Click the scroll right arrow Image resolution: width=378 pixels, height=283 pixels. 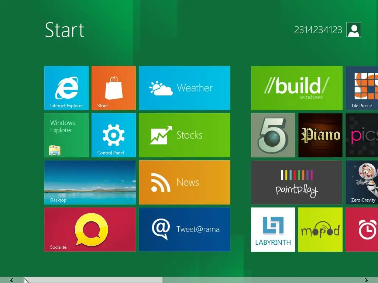pos(366,280)
